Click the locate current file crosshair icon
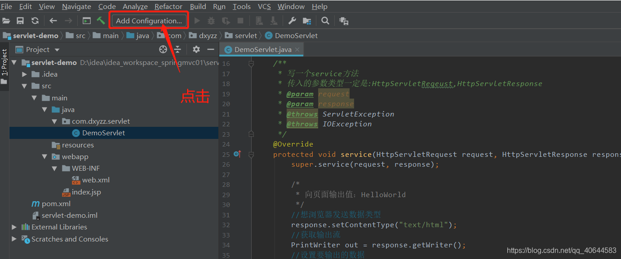 tap(163, 49)
